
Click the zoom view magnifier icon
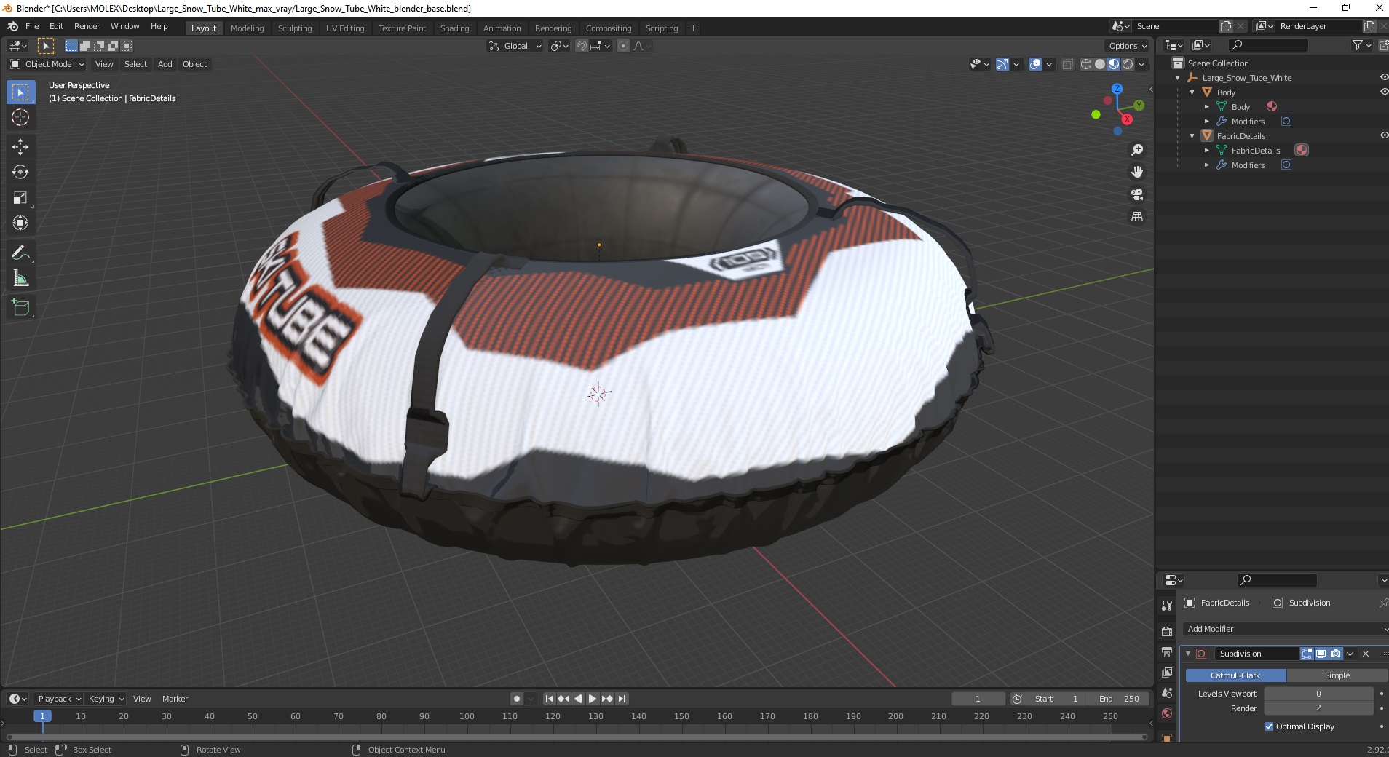(x=1137, y=150)
